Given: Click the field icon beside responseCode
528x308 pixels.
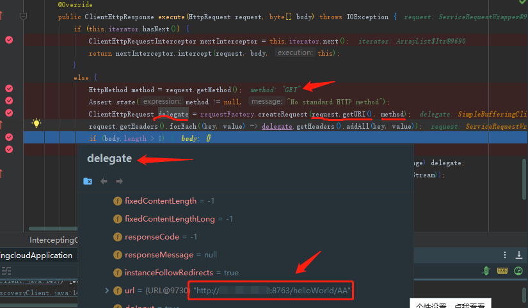Looking at the screenshot, I should coord(118,237).
